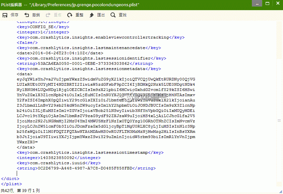Screen dimensions: 283x194
Task: Click the 重整 (Reformat) circular arrow icon
Action: pos(70,15)
